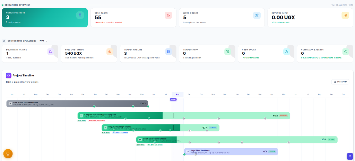Click the '18% time · 2% ahead' tag

[x=155, y=145]
